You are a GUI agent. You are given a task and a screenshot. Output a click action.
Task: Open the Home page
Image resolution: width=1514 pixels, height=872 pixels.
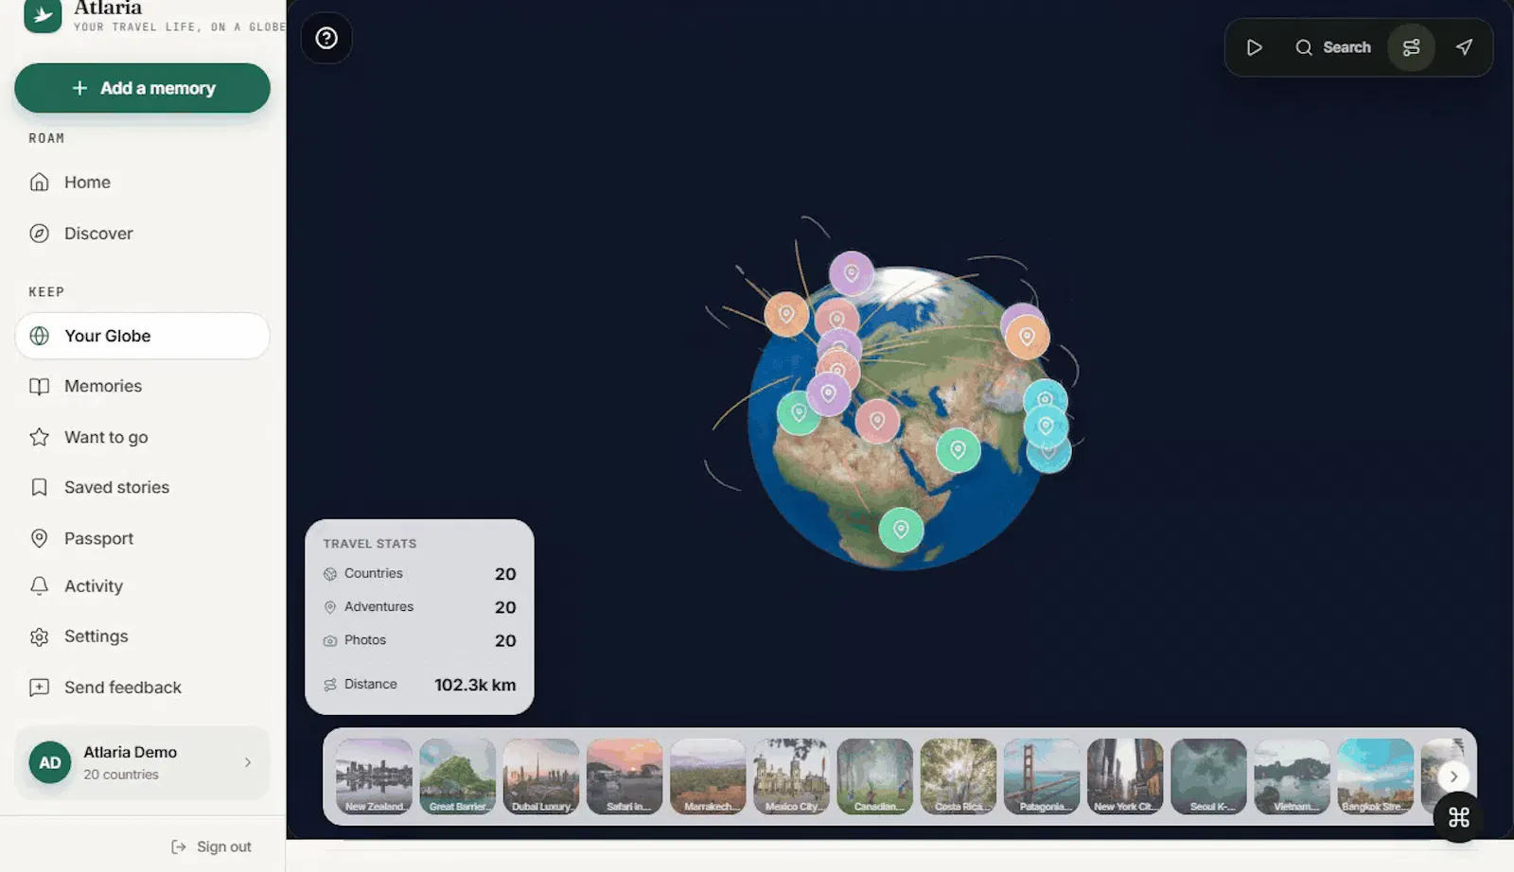click(x=142, y=183)
